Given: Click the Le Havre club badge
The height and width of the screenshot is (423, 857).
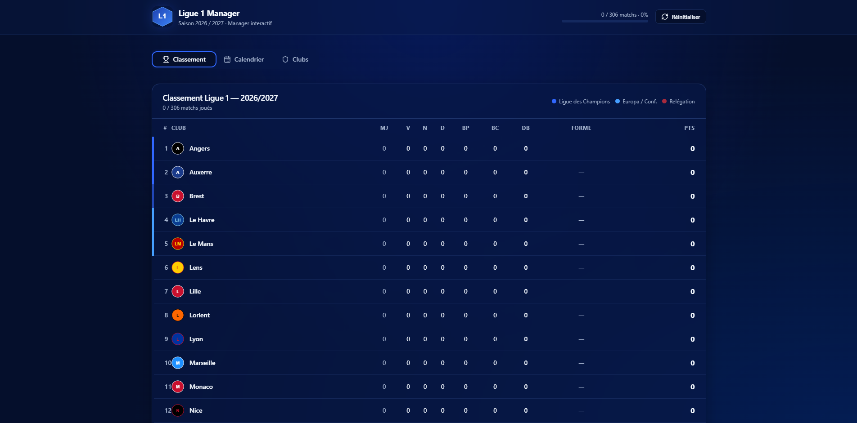Looking at the screenshot, I should pos(178,220).
